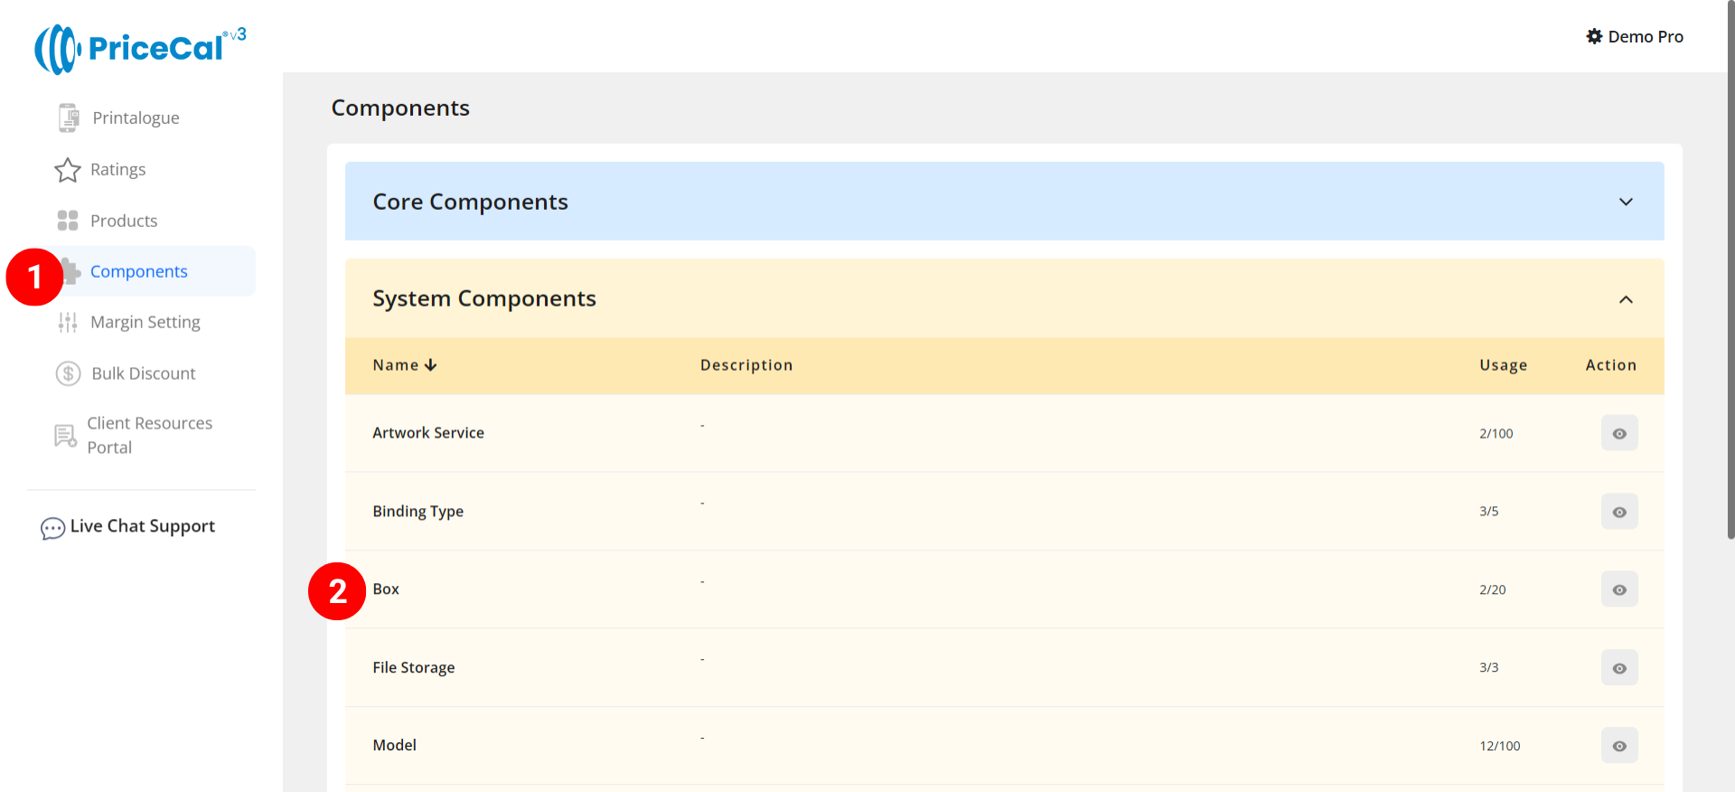The height and width of the screenshot is (792, 1735).
Task: Click the gear icon beside Demo Pro
Action: pyautogui.click(x=1594, y=36)
